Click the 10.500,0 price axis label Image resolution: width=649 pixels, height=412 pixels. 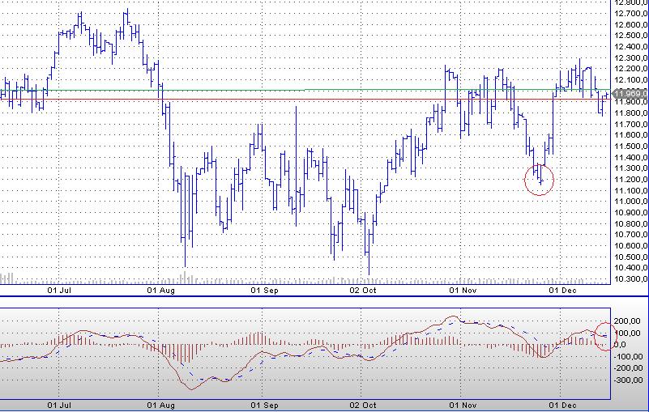point(631,257)
